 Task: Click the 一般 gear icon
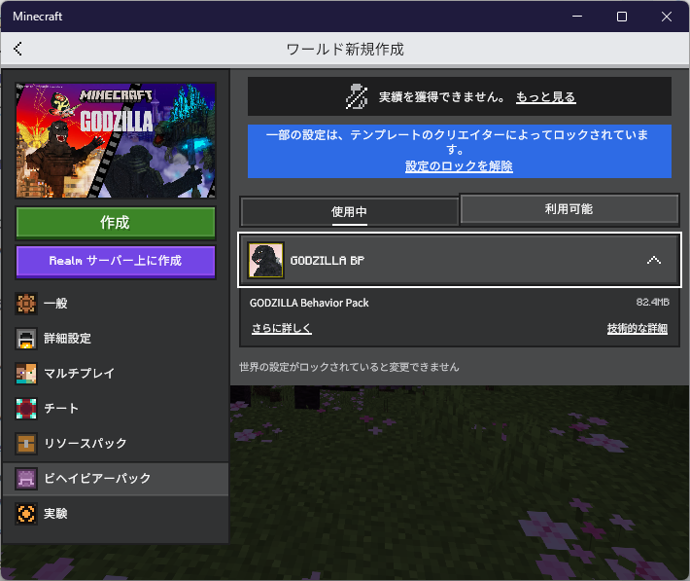coord(26,304)
